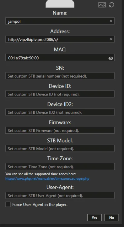This screenshot has width=124, height=227.
Task: Focus the SN serial number field
Action: tap(60, 76)
